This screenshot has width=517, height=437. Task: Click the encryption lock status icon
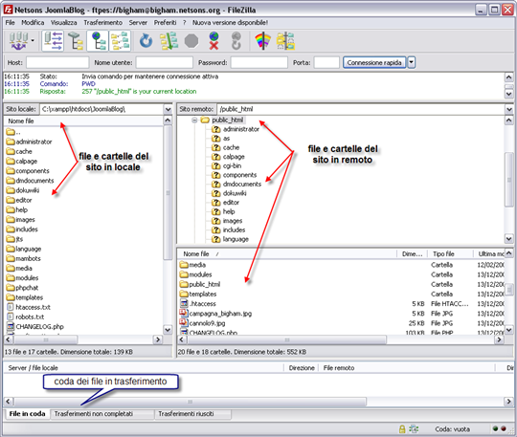(x=402, y=429)
